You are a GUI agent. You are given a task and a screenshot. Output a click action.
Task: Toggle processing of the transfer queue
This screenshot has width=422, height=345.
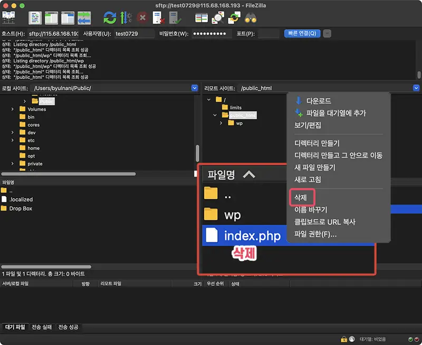(x=126, y=18)
